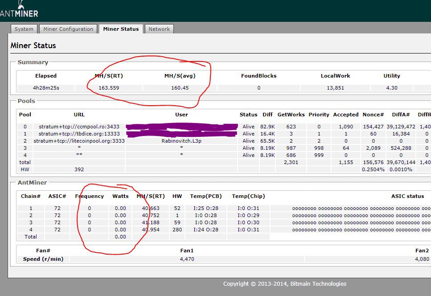Click the Elapsed value 4h28m25s
This screenshot has height=296, width=431.
coord(46,88)
